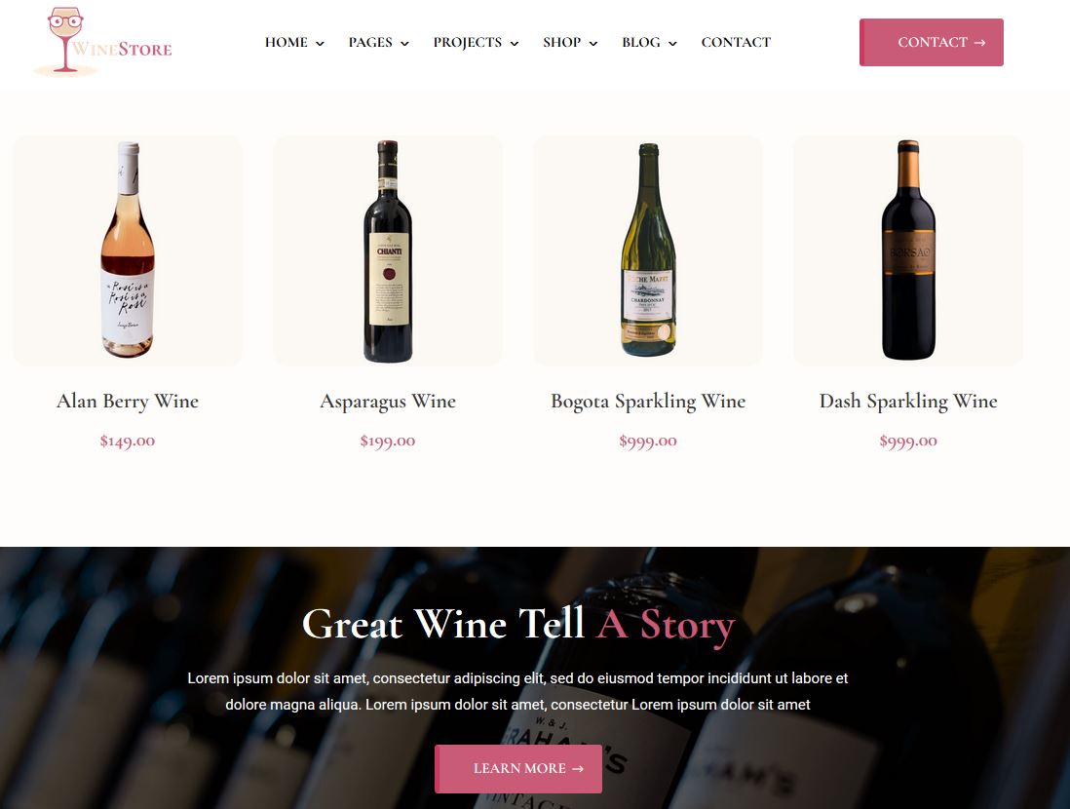Open the SHOP menu label
The height and width of the screenshot is (809, 1070).
click(x=561, y=42)
